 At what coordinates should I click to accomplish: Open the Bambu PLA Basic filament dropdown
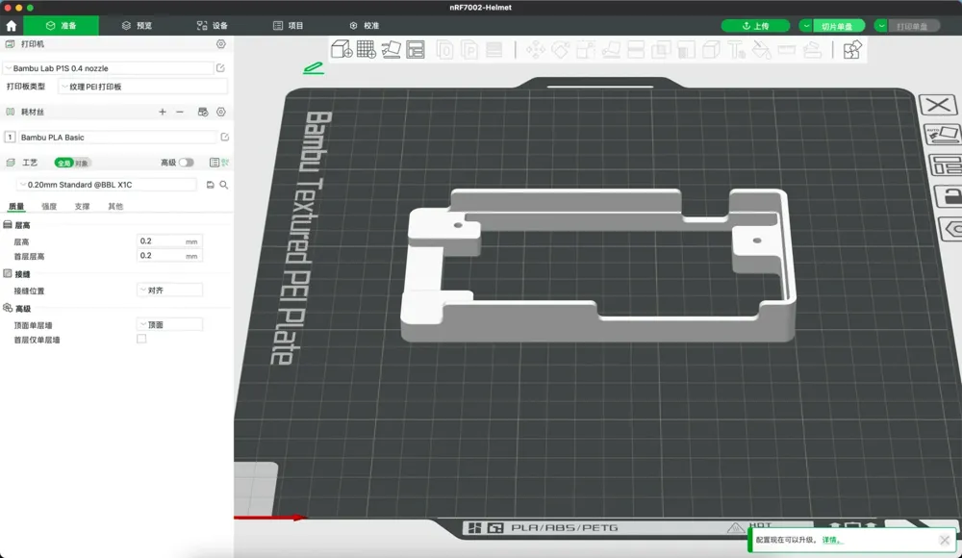(x=117, y=137)
